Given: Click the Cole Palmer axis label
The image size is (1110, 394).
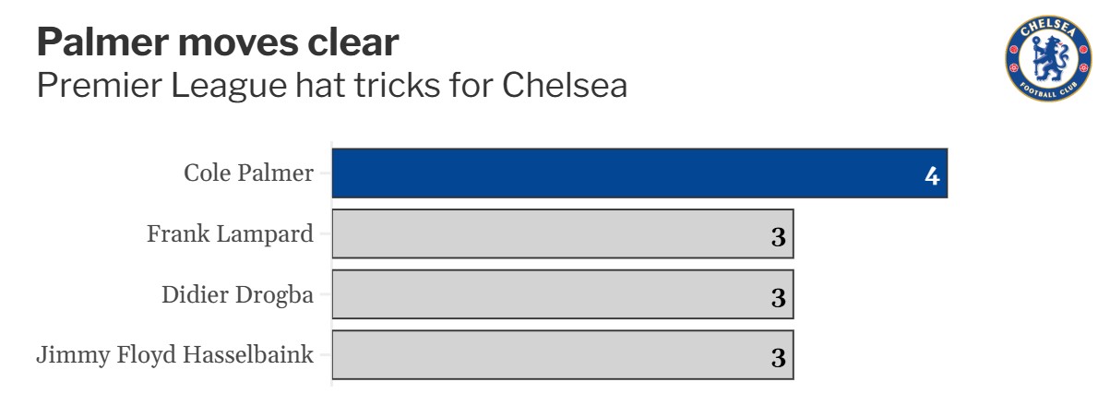Looking at the screenshot, I should click(x=248, y=173).
